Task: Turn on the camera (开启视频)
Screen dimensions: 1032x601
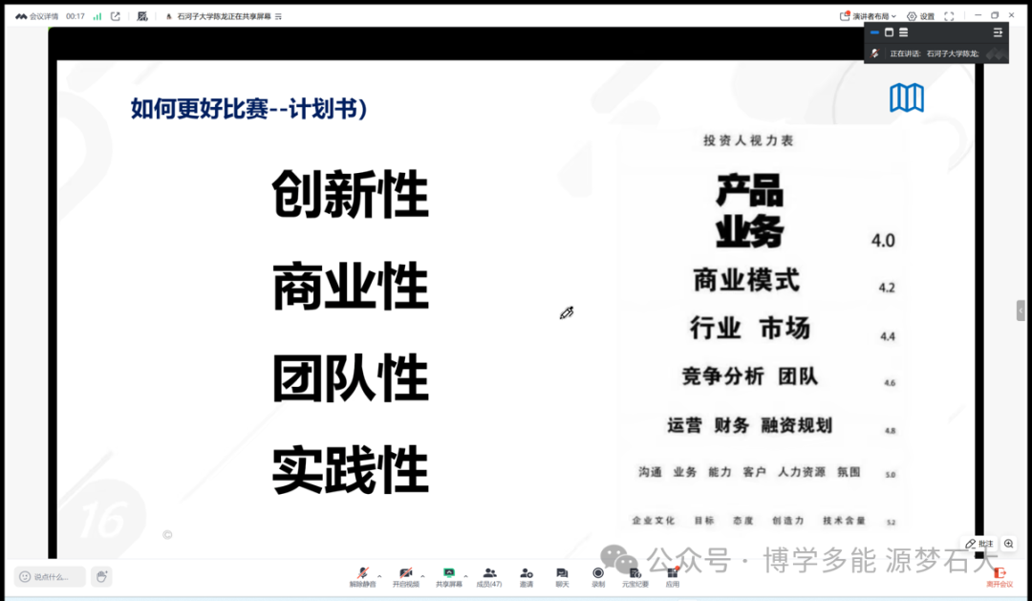Action: tap(406, 576)
